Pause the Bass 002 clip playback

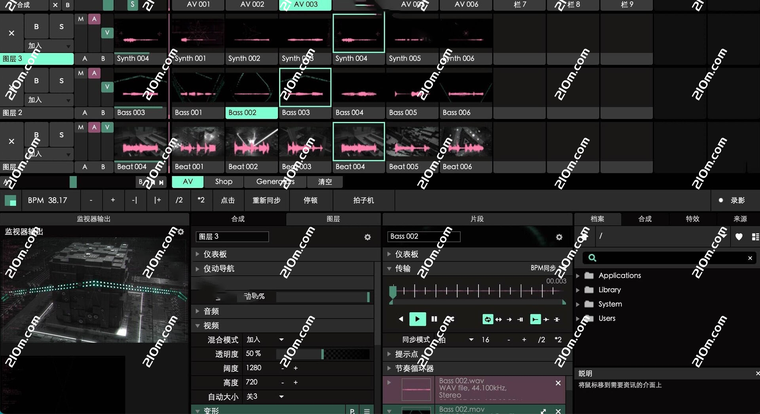click(434, 319)
